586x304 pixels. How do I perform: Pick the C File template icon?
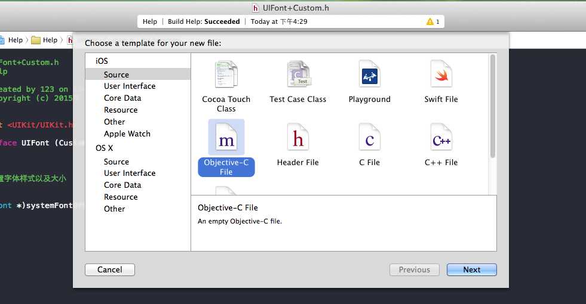370,137
